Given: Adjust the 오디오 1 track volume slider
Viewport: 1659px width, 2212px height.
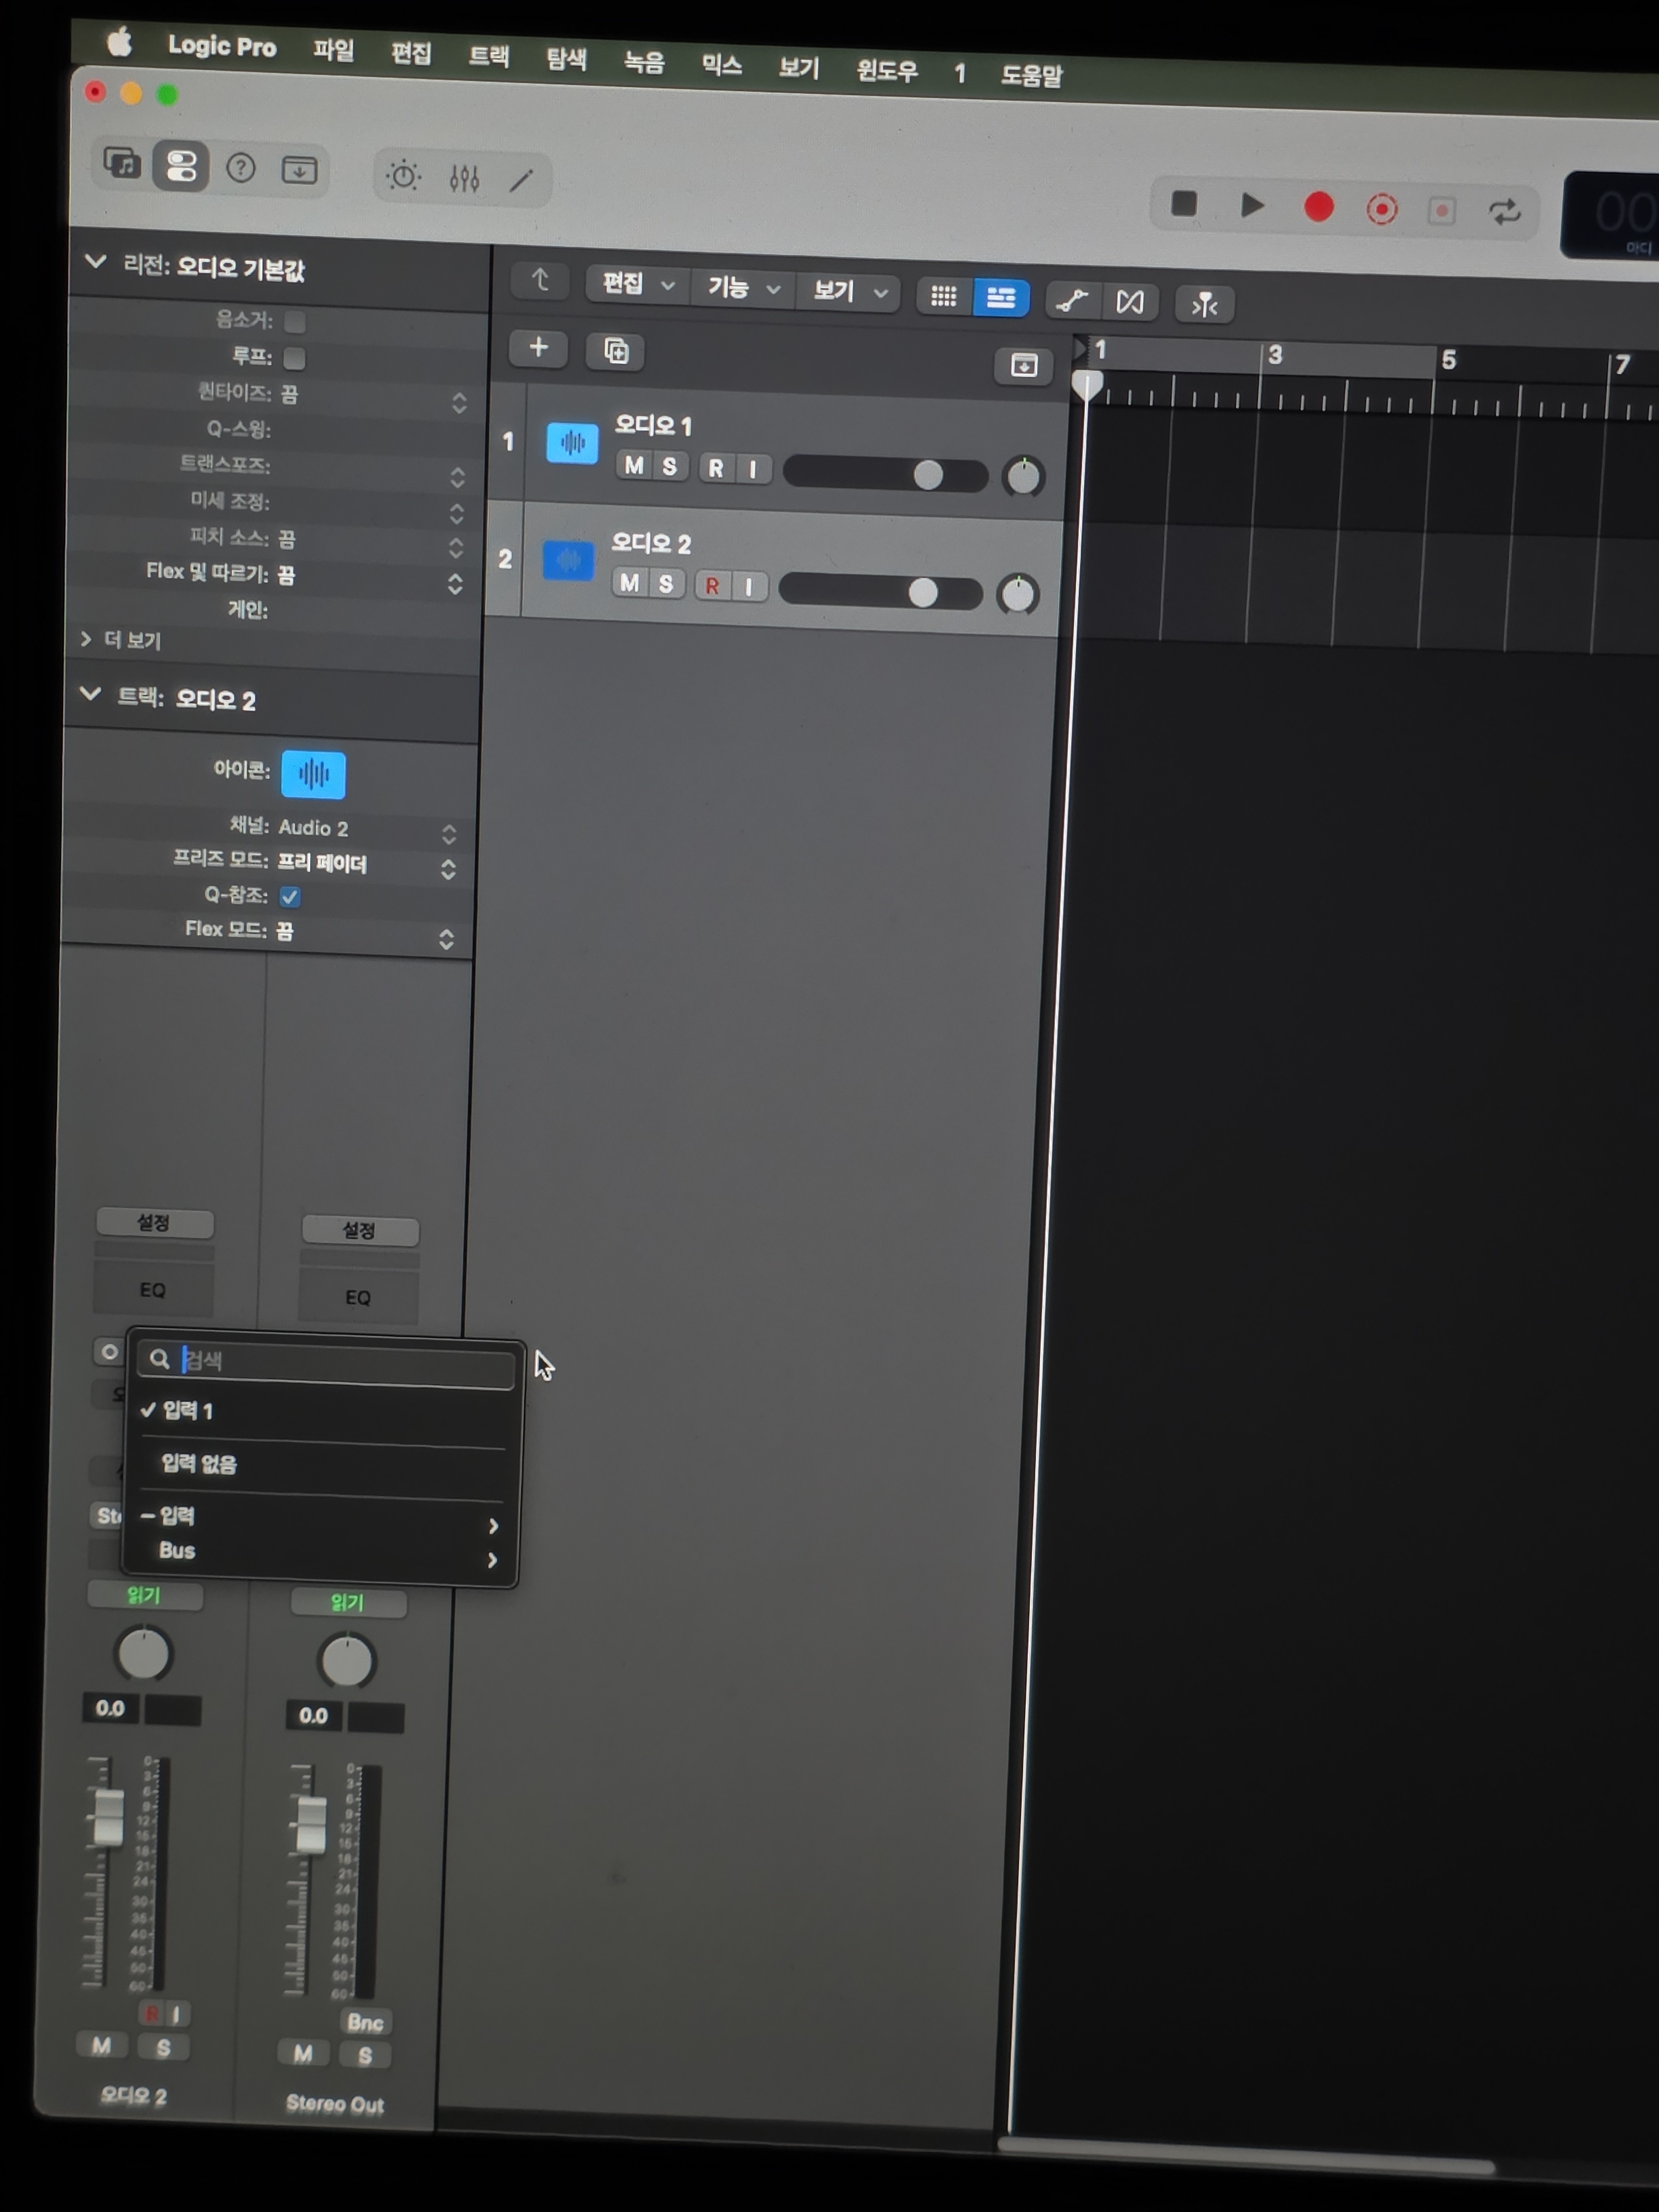Looking at the screenshot, I should [927, 475].
